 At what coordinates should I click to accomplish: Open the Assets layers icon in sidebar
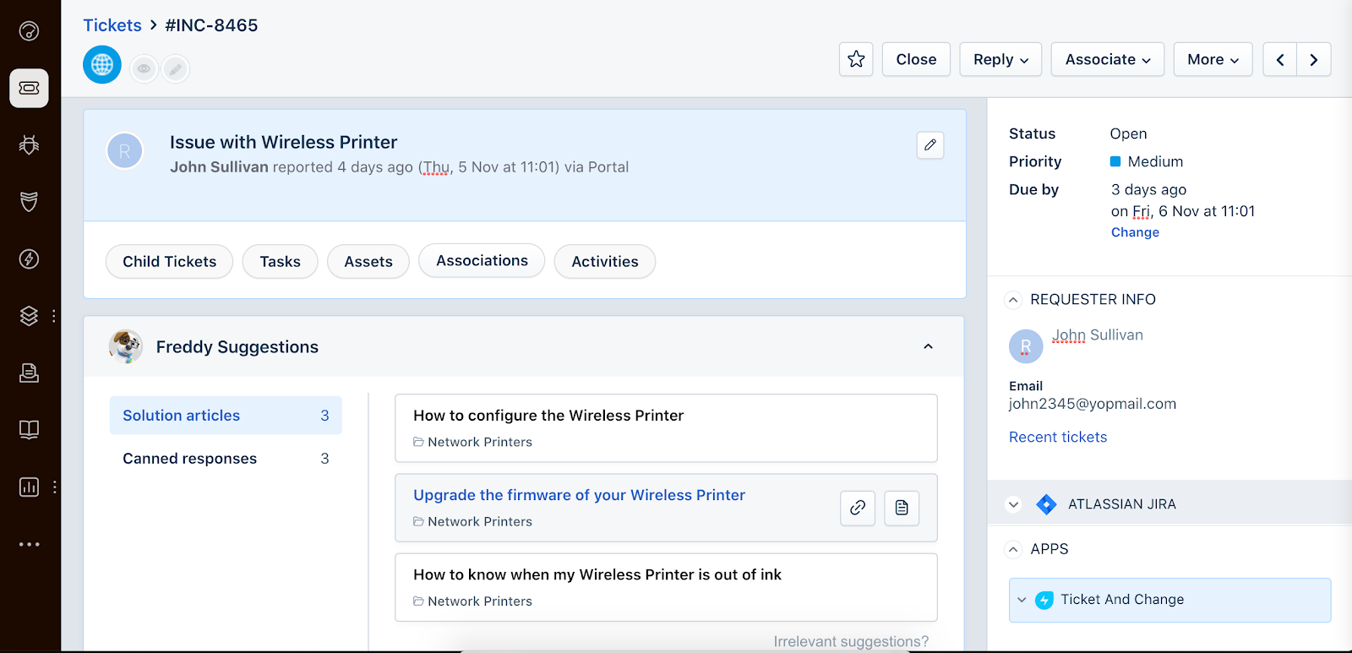tap(29, 315)
